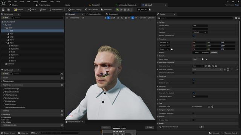241x135 pixels.
Task: Click Add button in Components panel
Action: pyautogui.click(x=5, y=18)
